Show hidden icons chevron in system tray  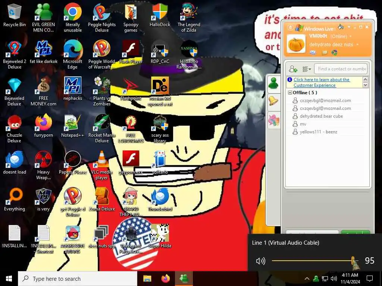pos(307,279)
